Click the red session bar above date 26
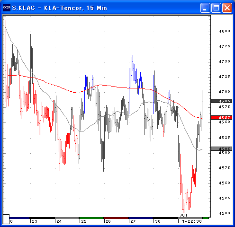Screen dimensions: 235x227 (x=116, y=218)
